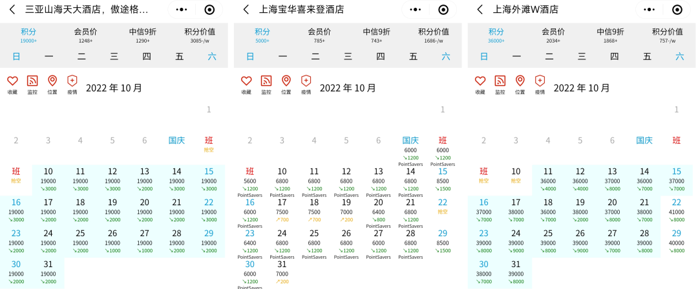The image size is (698, 289).
Task: Tap 班 抢空 date in 三亚山海天 first column
Action: click(16, 175)
